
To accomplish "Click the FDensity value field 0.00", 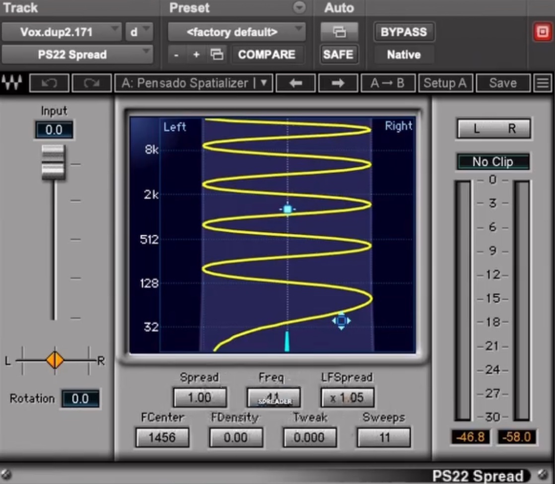I will point(236,438).
